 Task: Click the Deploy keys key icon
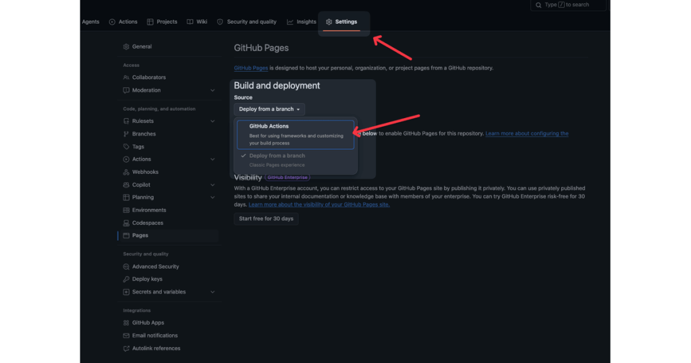click(x=126, y=279)
